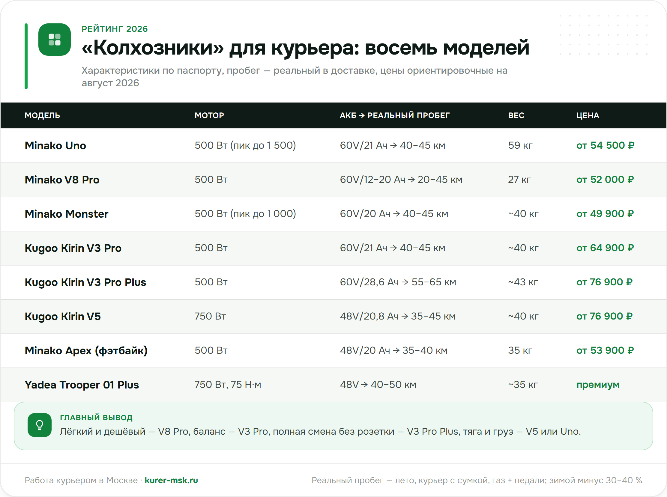
Task: Click the Kugoo Kirin V3 Pro Plus price «от 76 900 ₽»
Action: (x=604, y=282)
